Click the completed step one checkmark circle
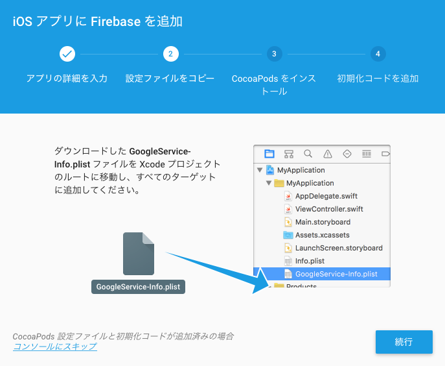This screenshot has width=445, height=366. (x=67, y=54)
